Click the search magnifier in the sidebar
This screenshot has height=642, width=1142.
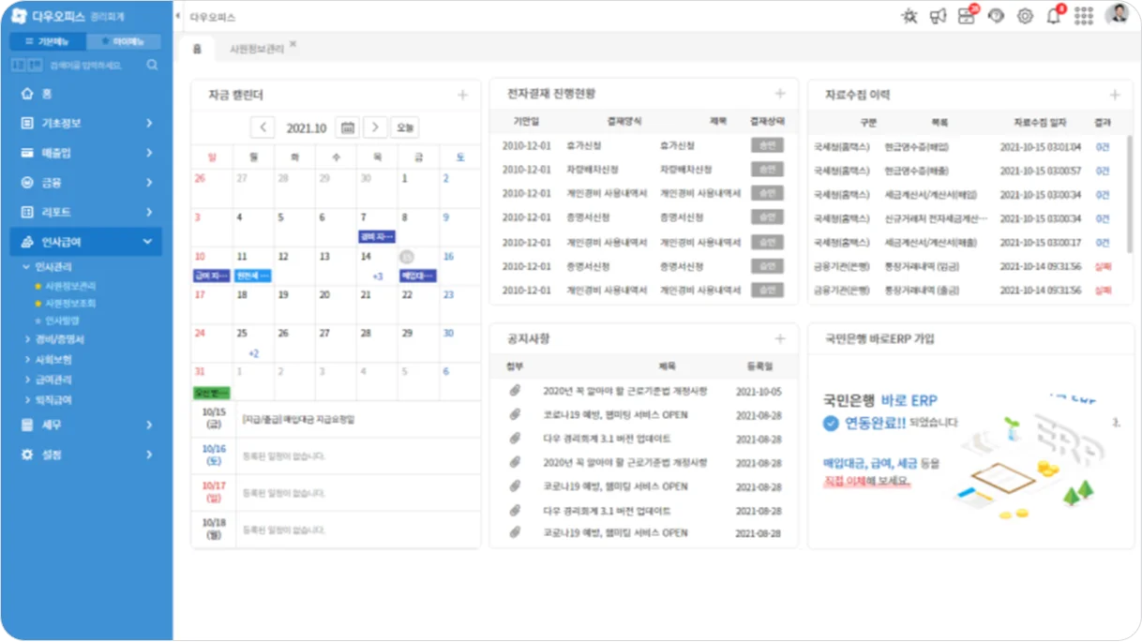click(x=152, y=66)
